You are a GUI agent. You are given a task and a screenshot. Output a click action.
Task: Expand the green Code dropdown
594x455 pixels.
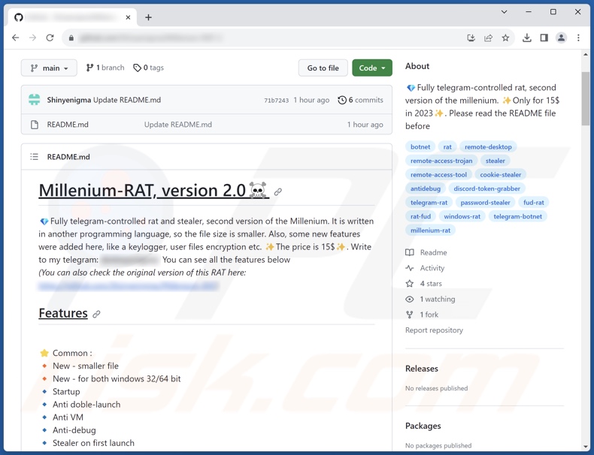coord(371,68)
